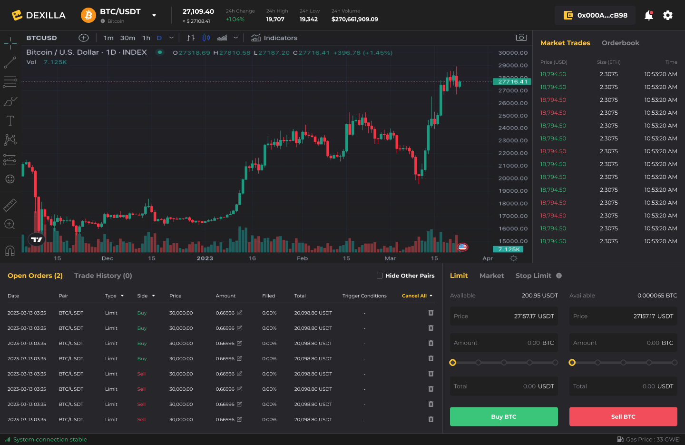Select the 1h timeframe
Image resolution: width=685 pixels, height=445 pixels.
point(146,38)
